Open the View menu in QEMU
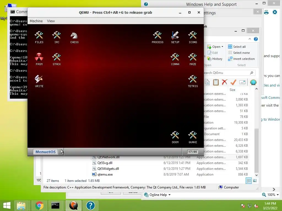Viewport: 282px width, 211px height. coord(51,21)
